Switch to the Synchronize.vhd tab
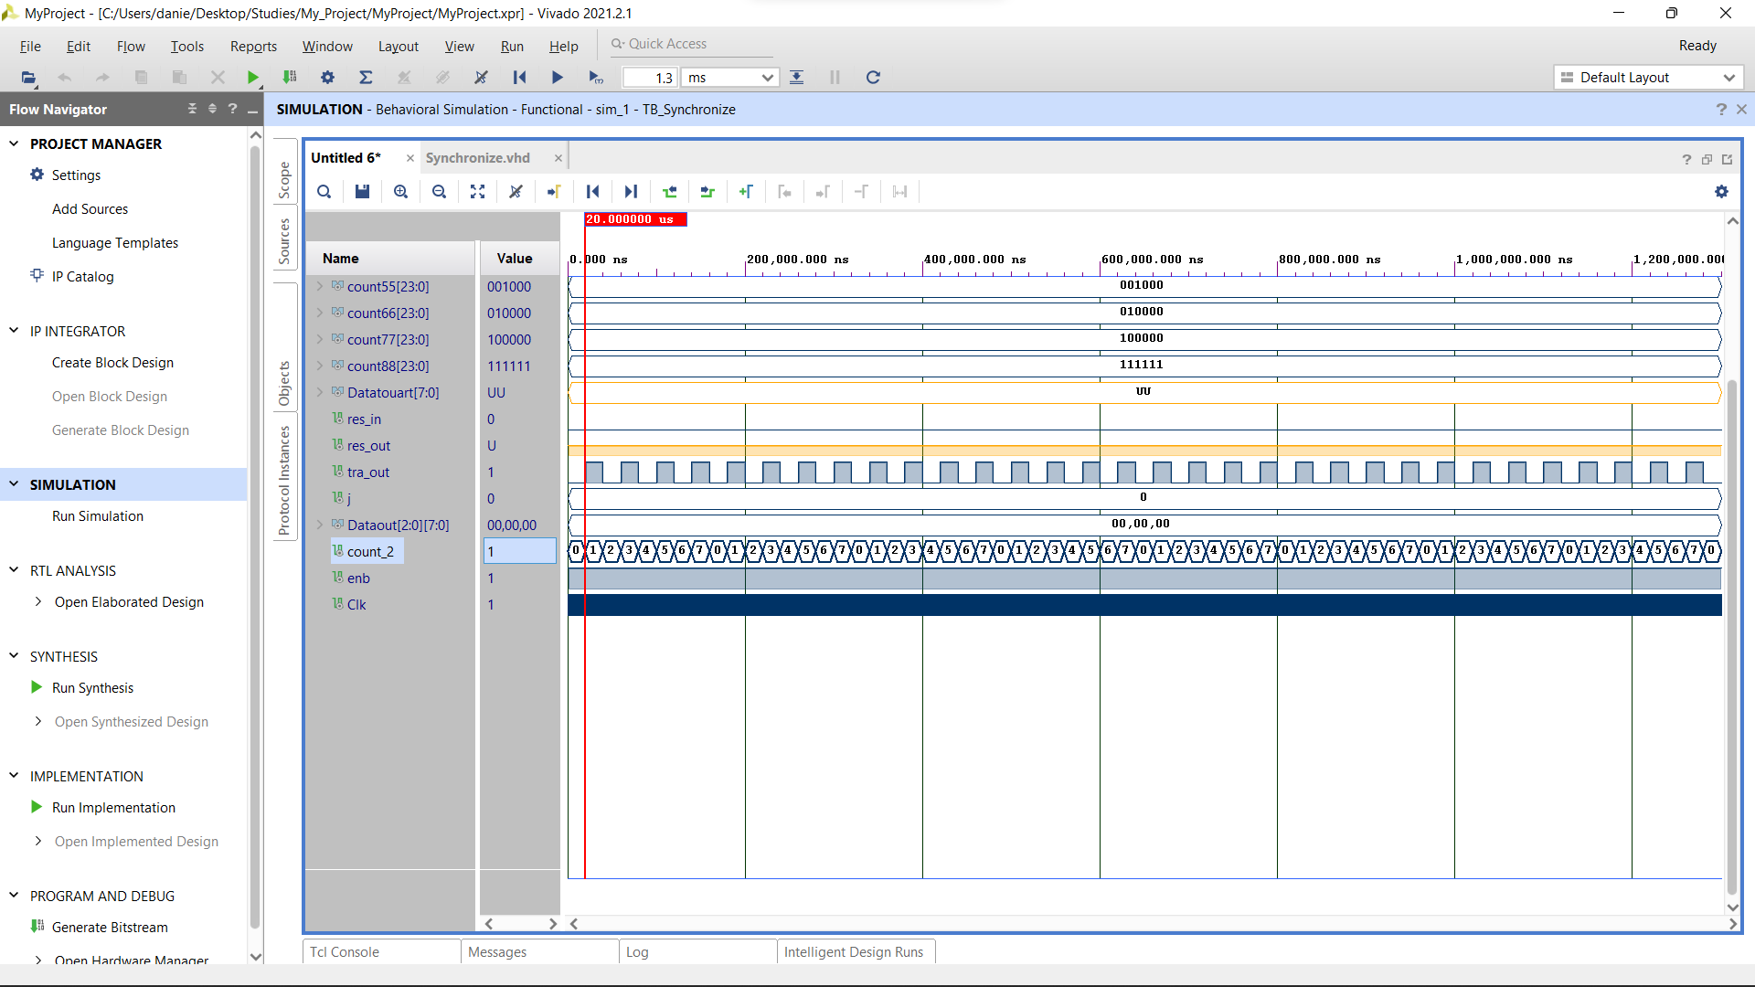Image resolution: width=1755 pixels, height=987 pixels. tap(477, 158)
